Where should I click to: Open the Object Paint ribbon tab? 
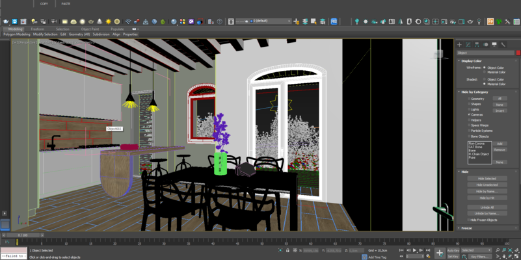click(x=90, y=29)
